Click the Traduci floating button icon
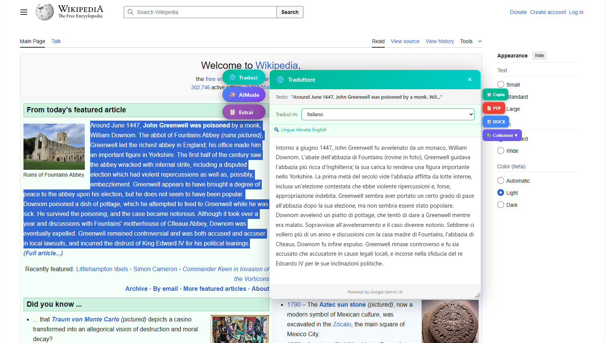The image size is (606, 343). click(233, 77)
